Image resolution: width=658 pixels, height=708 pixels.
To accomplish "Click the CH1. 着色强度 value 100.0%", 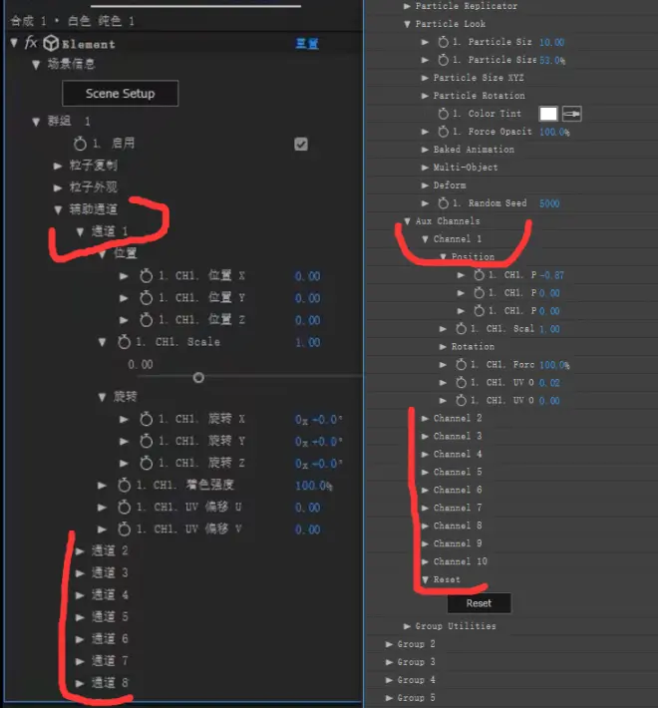I will (x=314, y=486).
